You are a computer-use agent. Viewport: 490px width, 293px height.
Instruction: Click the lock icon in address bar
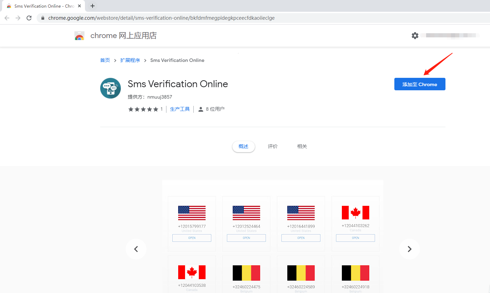[43, 18]
